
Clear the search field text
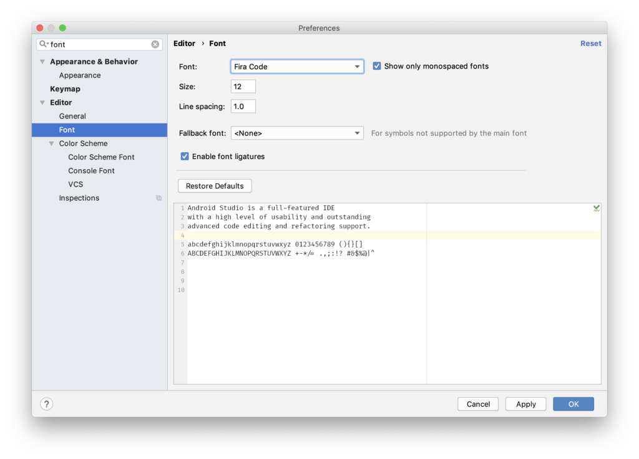155,44
